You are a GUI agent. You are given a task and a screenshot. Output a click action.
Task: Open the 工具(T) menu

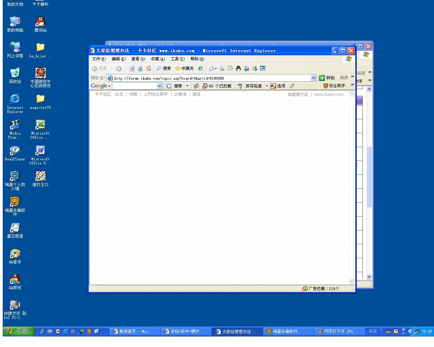point(178,59)
